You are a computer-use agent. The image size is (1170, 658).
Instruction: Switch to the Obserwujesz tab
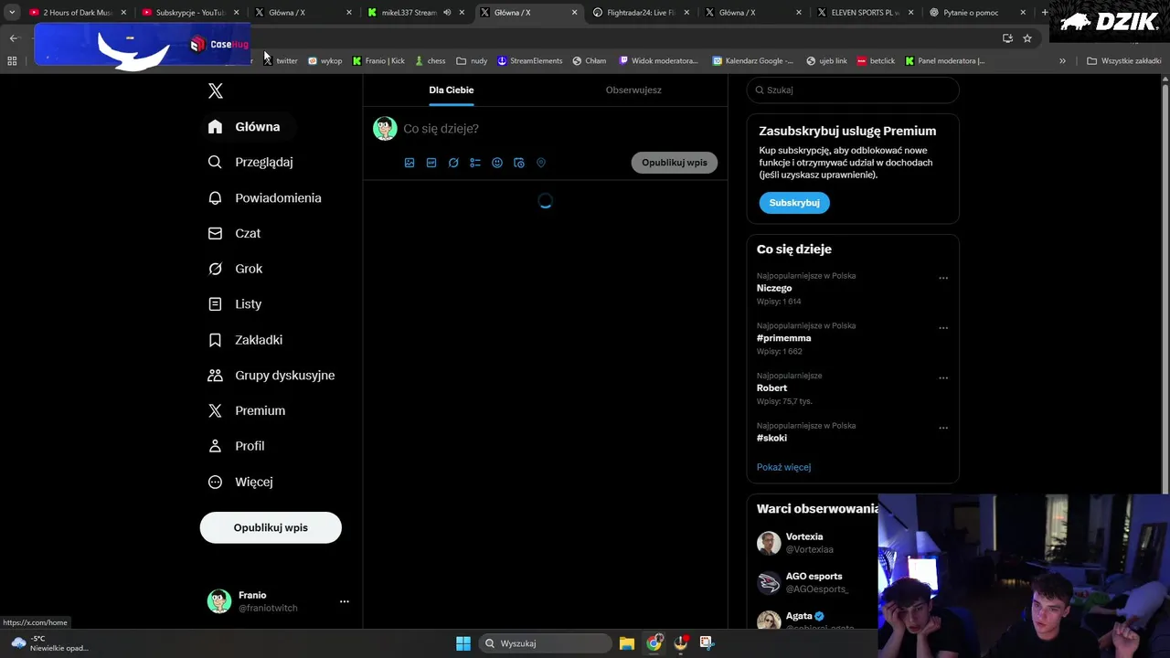(x=633, y=90)
